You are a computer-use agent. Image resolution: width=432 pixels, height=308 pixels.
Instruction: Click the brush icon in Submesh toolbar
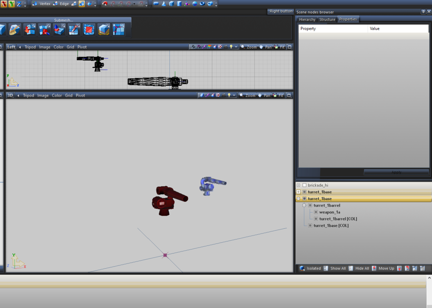15,30
